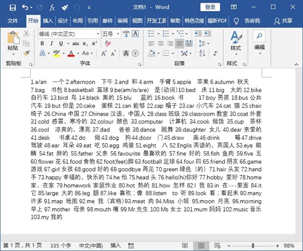This screenshot has width=303, height=251.
Task: Click the Cut scissors icon
Action: 26,33
